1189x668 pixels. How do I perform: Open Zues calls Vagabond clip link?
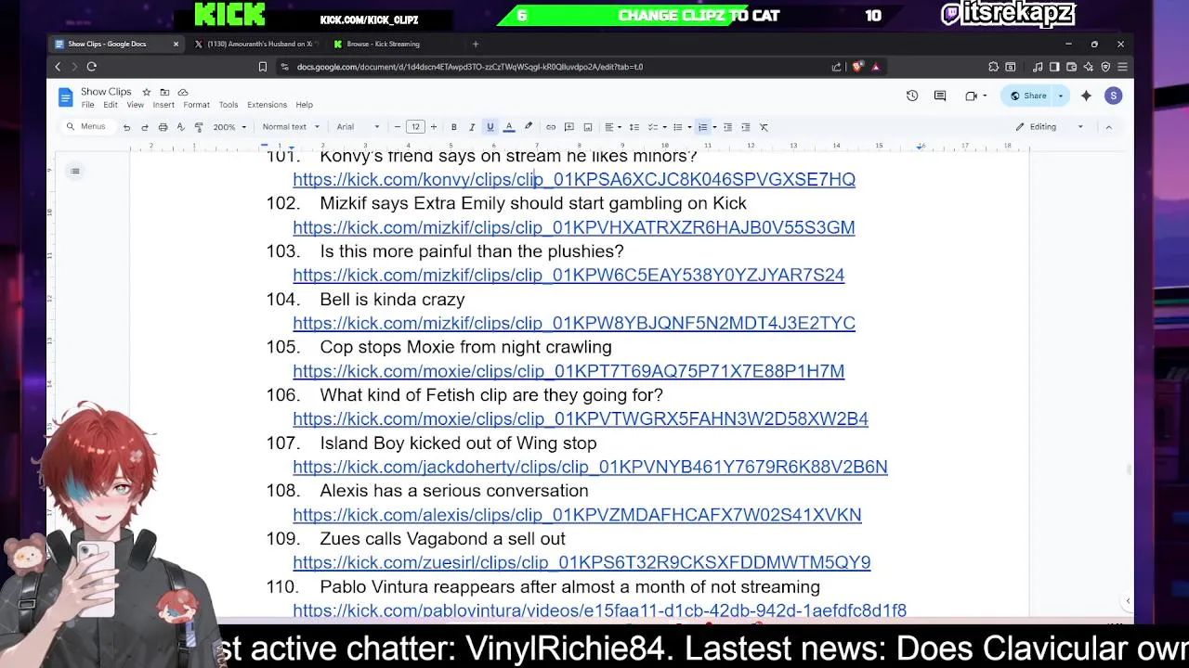click(581, 562)
